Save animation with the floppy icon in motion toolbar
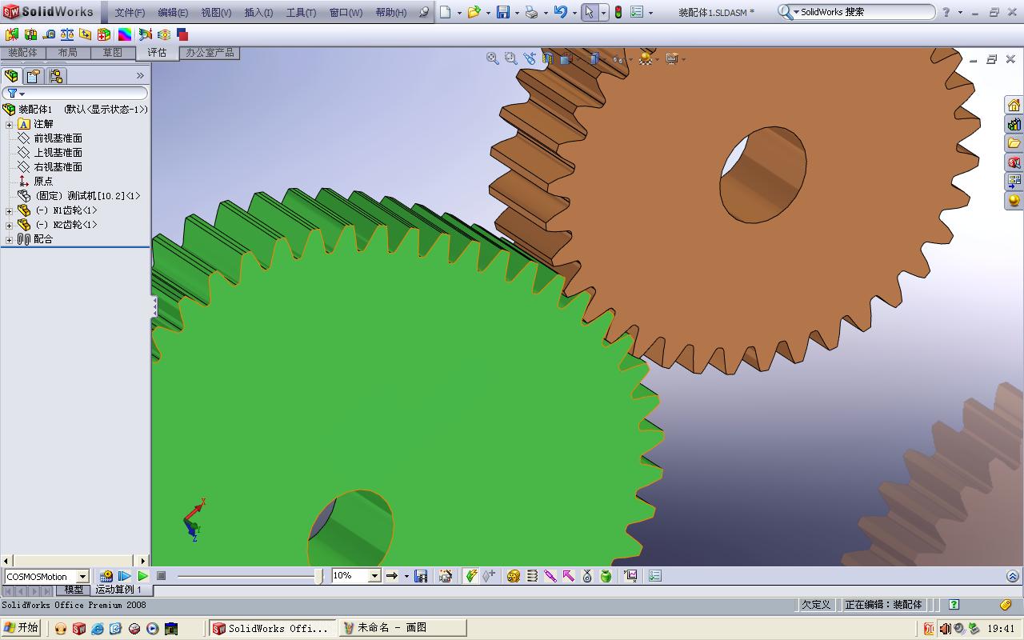The image size is (1024, 640). click(421, 576)
